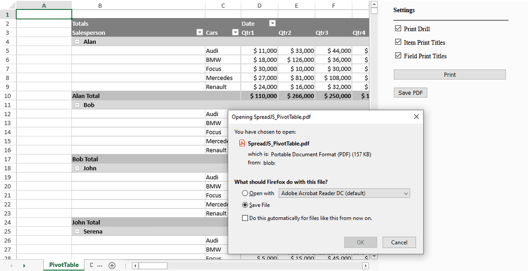Click the vertical scrollbar down arrow
This screenshot has width=528, height=271.
tap(375, 256)
